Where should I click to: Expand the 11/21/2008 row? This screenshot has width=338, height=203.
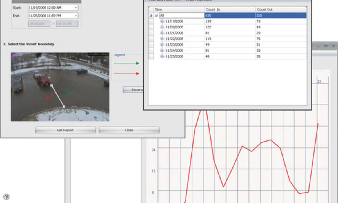coord(162,33)
